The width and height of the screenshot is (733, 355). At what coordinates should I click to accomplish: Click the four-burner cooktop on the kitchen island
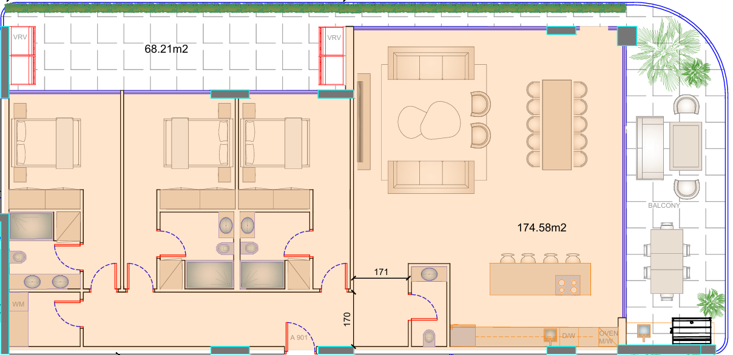(x=567, y=285)
